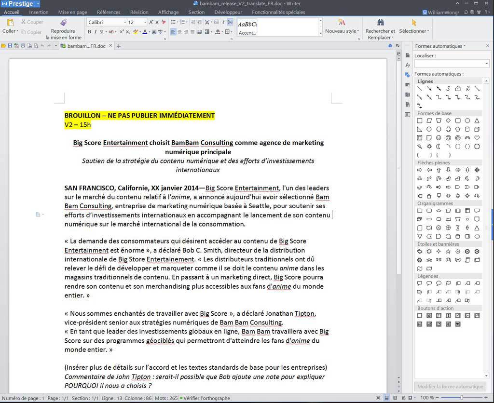Select the straight line shape under Lignes
Viewport: 494px width, 403px height.
tap(419, 89)
